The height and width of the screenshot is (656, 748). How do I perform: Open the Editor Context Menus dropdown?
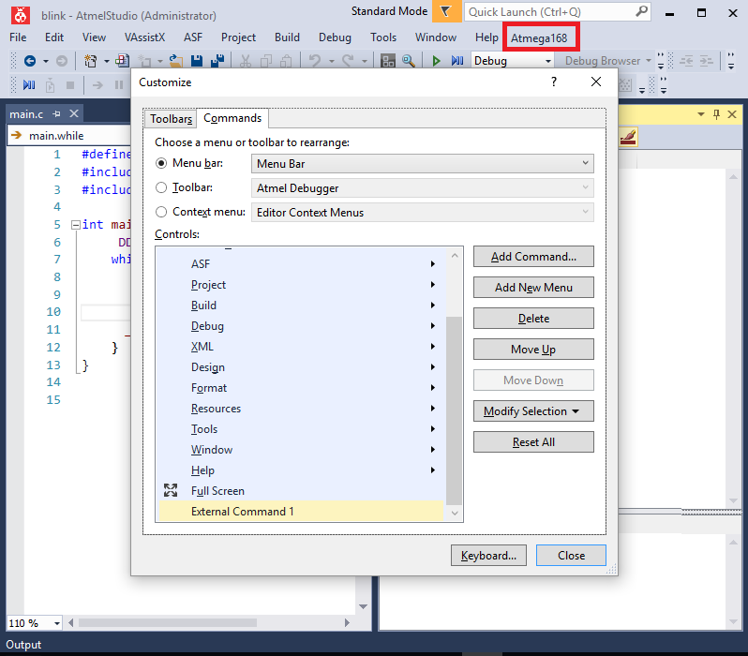pos(422,213)
